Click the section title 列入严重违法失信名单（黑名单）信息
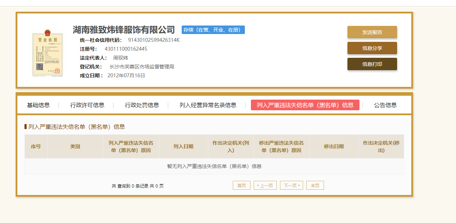Image resolution: width=456 pixels, height=223 pixels. tap(77, 127)
